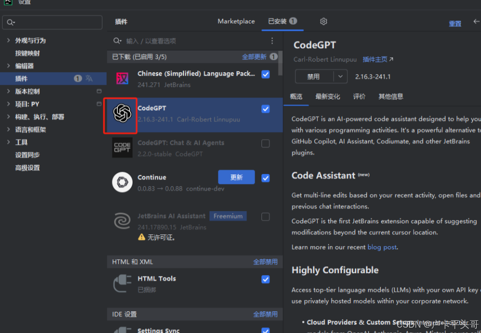Uncheck Chinese Language Pack checkbox

coord(265,74)
